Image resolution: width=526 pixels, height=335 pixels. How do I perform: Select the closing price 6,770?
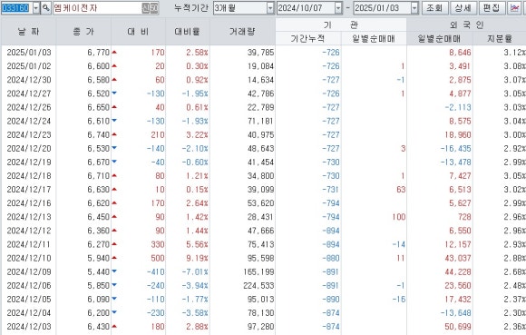pyautogui.click(x=98, y=53)
